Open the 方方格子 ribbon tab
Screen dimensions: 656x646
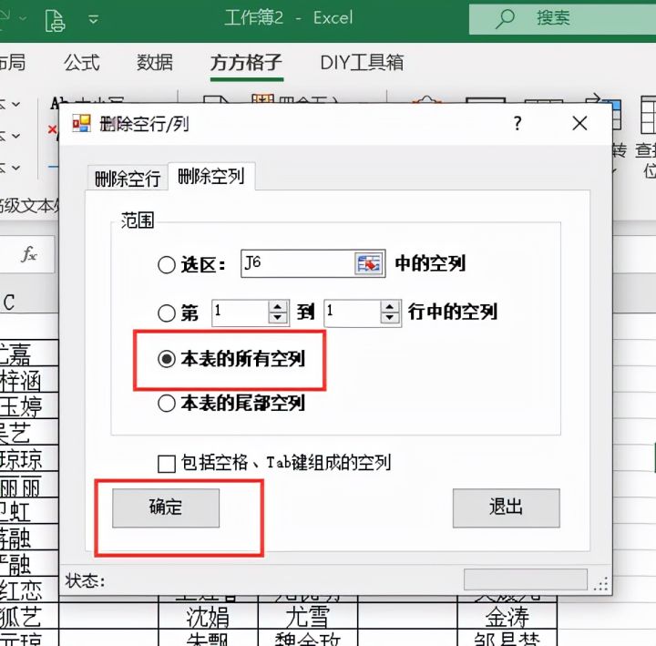click(x=246, y=63)
